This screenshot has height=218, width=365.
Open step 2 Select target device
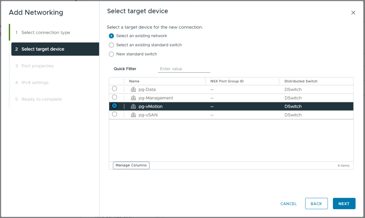(43, 49)
